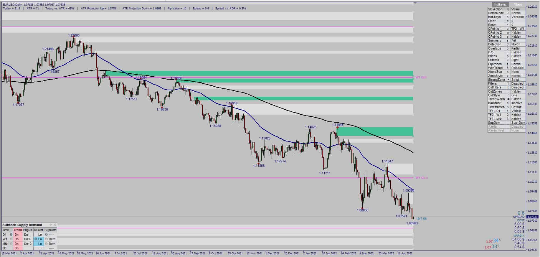540x257 pixels.
Task: Click the TF3 - MN1 Hidden value
Action: click(518, 119)
